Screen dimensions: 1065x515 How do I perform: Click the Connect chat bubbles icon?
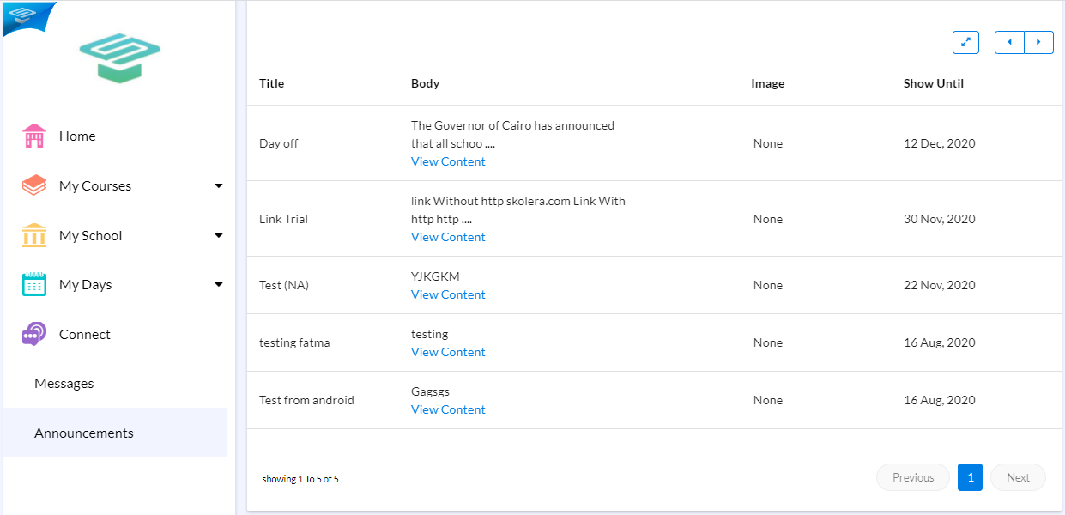34,334
